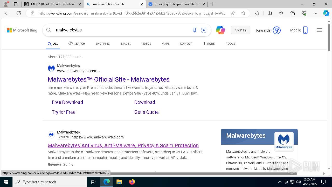The image size is (332, 187).
Task: Click the Download sitelink
Action: (145, 102)
